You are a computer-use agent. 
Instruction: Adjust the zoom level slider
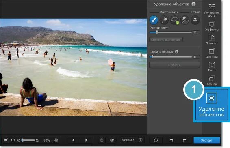click(x=28, y=140)
